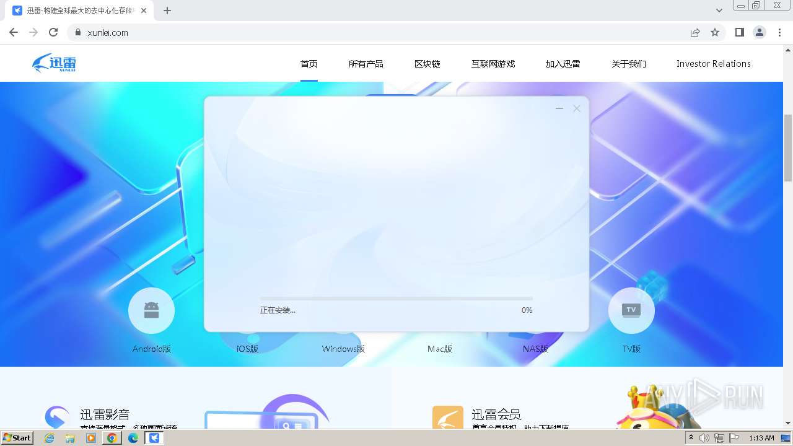Click the NAS版 label
Viewport: 793px width, 446px height.
click(x=536, y=349)
